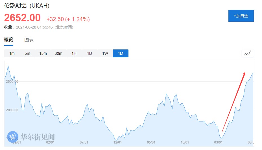The width and height of the screenshot is (262, 150).
Task: Click the 2500.00 price axis label
Action: point(12,82)
